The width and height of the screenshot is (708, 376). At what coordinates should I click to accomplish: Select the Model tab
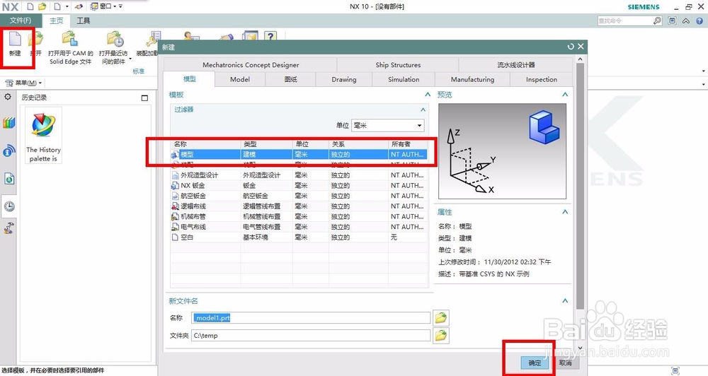pyautogui.click(x=240, y=79)
